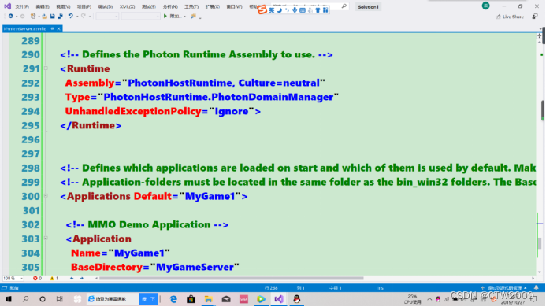Click the new project toolbar icon
The width and height of the screenshot is (546, 307).
(x=33, y=16)
